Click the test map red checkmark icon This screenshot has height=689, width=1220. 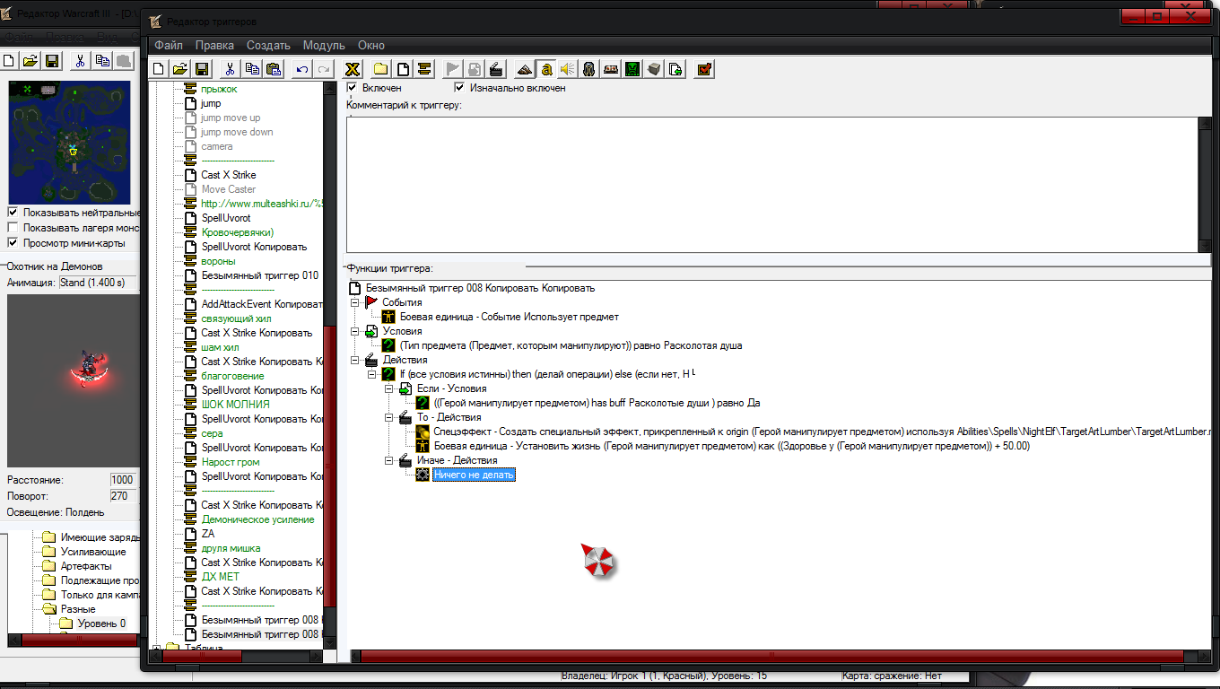tap(704, 69)
